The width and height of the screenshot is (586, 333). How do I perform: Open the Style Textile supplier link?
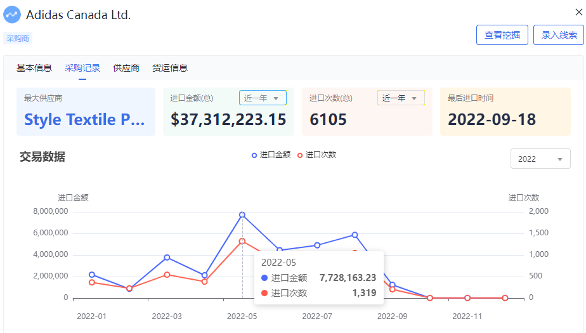pos(84,120)
